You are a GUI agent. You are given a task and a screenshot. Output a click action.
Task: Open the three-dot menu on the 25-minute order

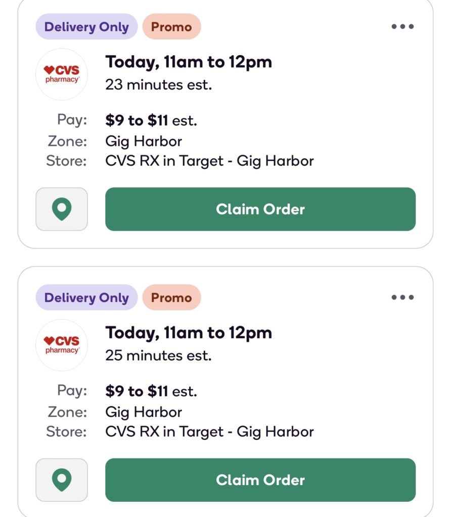402,297
